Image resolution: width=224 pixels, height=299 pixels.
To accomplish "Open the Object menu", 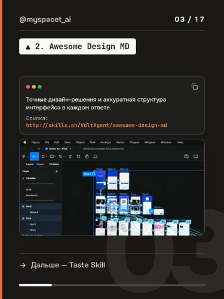I will [80, 142].
